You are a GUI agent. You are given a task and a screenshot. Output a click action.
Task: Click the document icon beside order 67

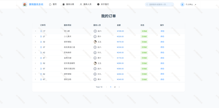click(41, 79)
